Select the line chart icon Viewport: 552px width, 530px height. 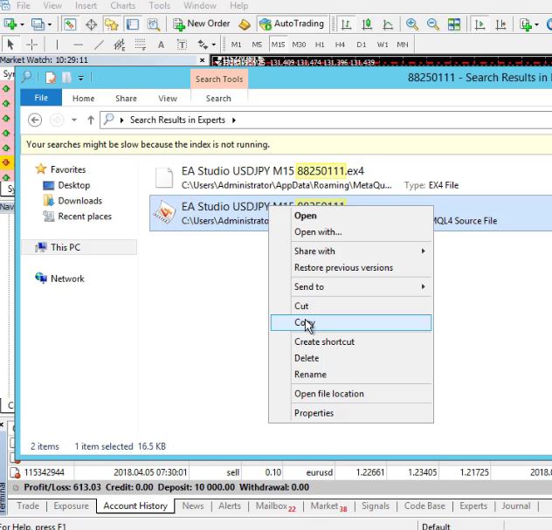388,24
